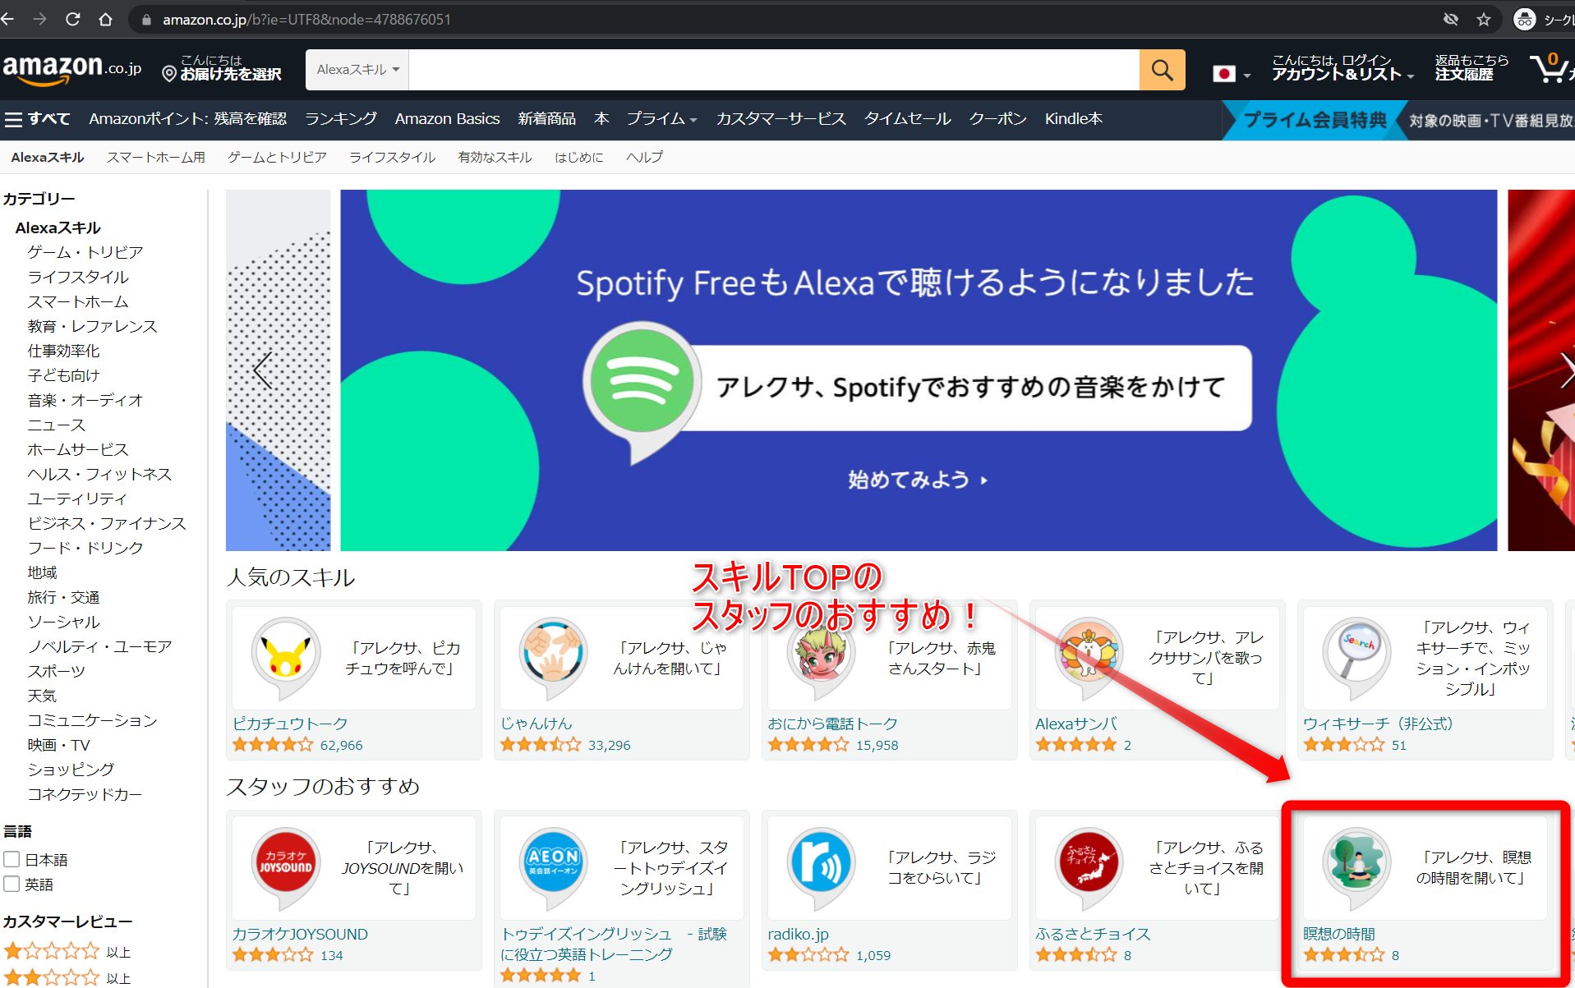
Task: Click the orange search magnifier button
Action: [1162, 70]
